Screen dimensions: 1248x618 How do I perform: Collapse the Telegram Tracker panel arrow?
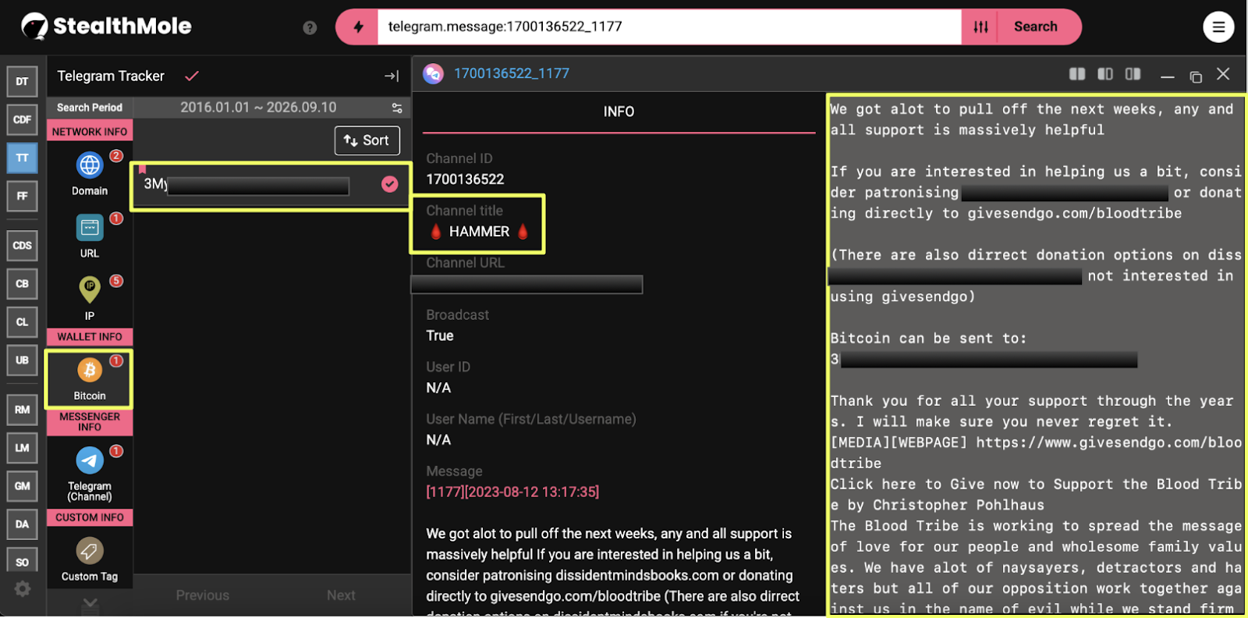tap(392, 76)
